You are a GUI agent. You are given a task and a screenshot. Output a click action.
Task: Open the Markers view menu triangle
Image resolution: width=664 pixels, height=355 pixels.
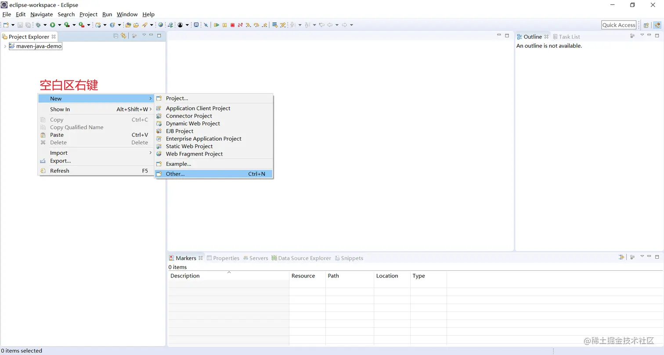point(642,256)
